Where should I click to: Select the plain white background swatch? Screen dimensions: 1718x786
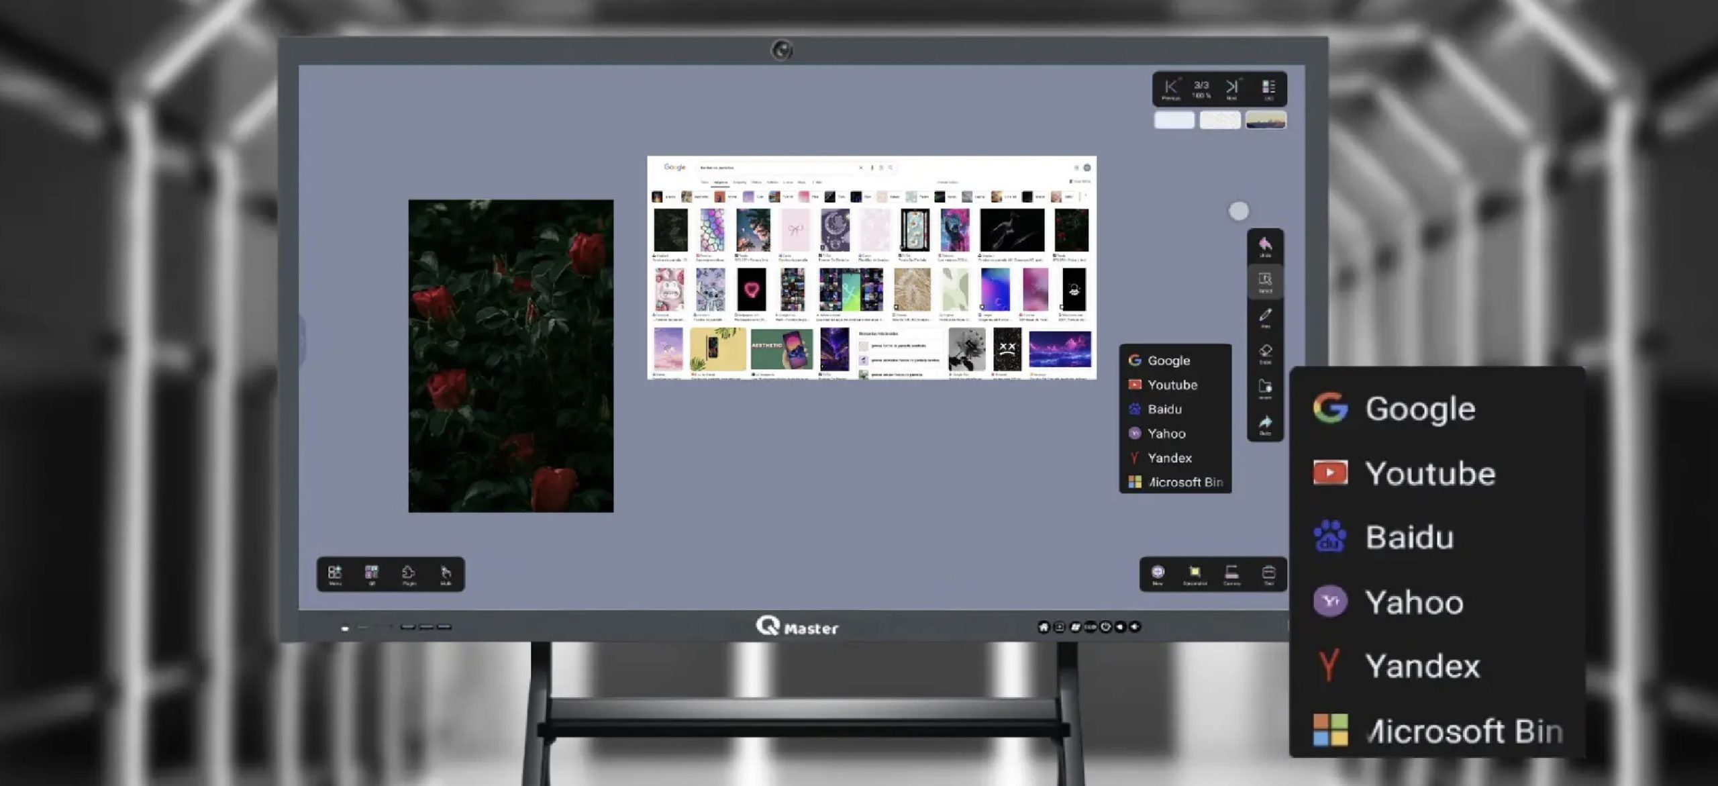[x=1174, y=120]
